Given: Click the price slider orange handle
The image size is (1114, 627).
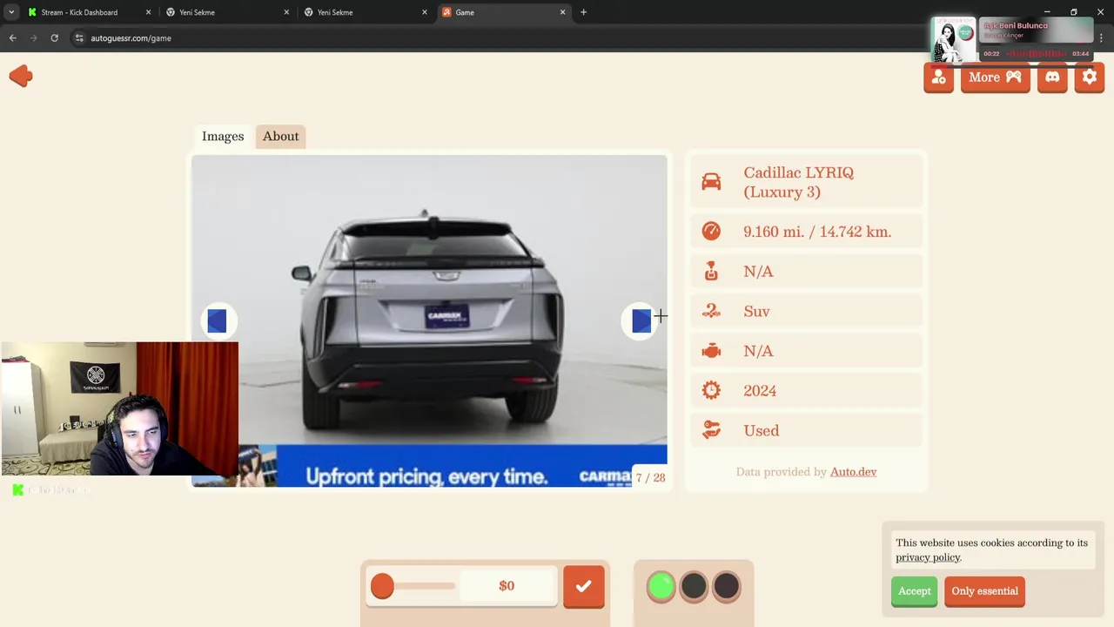Looking at the screenshot, I should click(x=382, y=586).
